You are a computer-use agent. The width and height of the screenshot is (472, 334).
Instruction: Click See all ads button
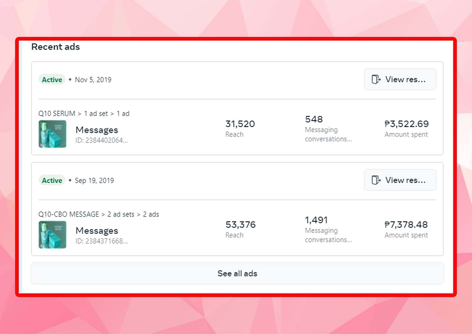pos(237,273)
